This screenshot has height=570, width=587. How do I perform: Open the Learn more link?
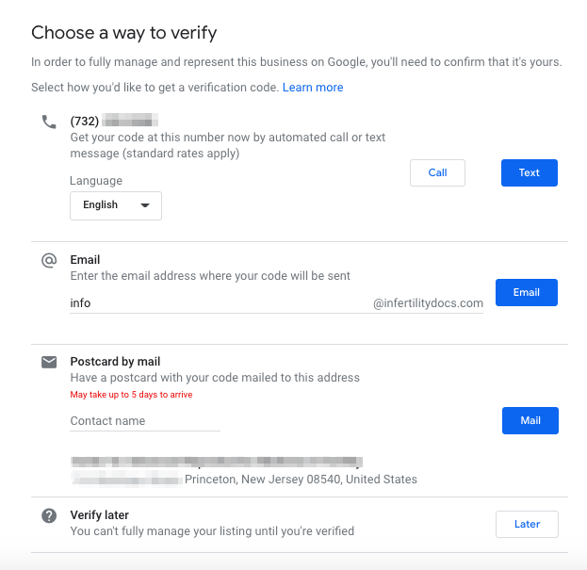click(x=313, y=88)
